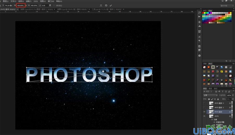Lock all padlock icon in Layers panel
The image size is (235, 135).
click(x=218, y=99)
